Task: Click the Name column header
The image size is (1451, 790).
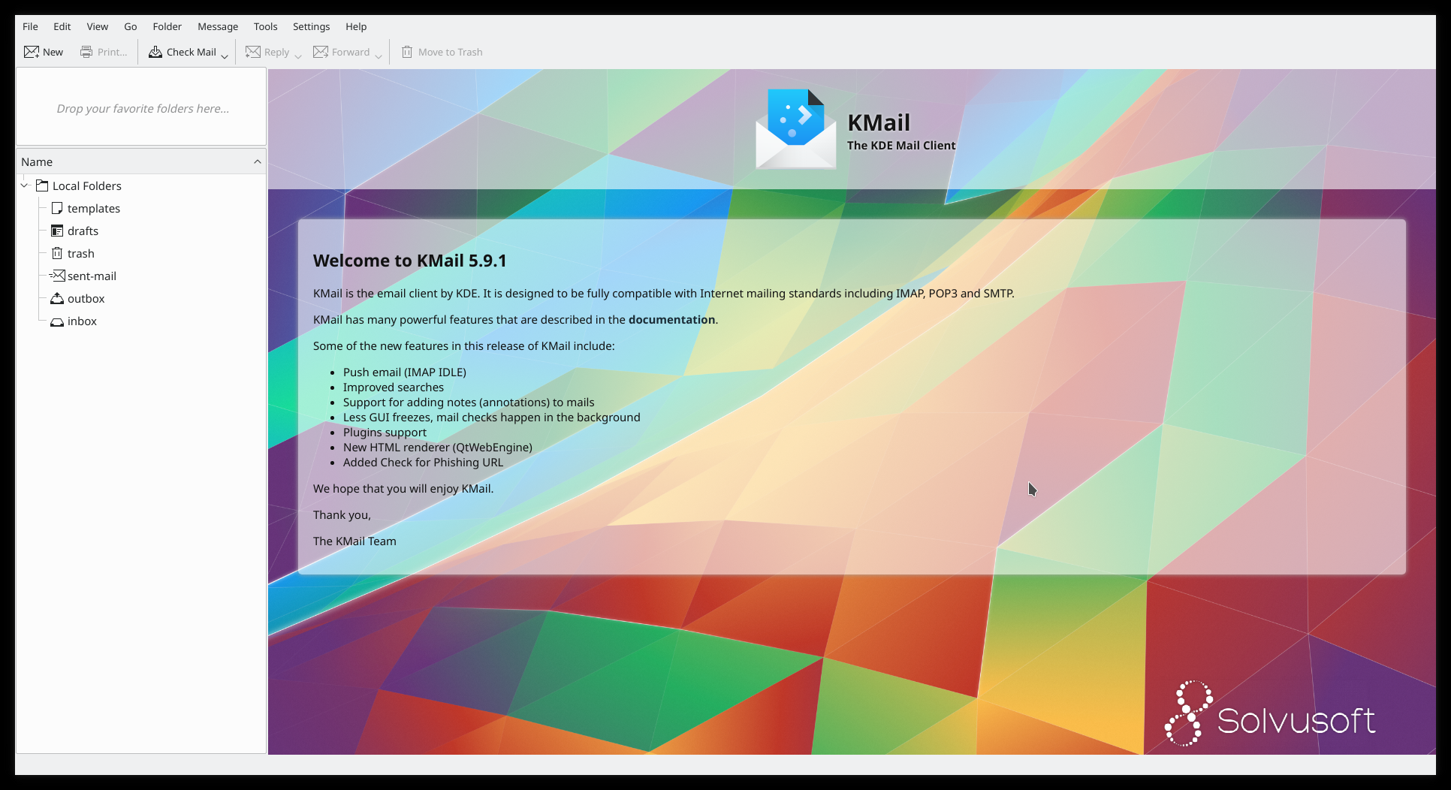Action: (141, 161)
